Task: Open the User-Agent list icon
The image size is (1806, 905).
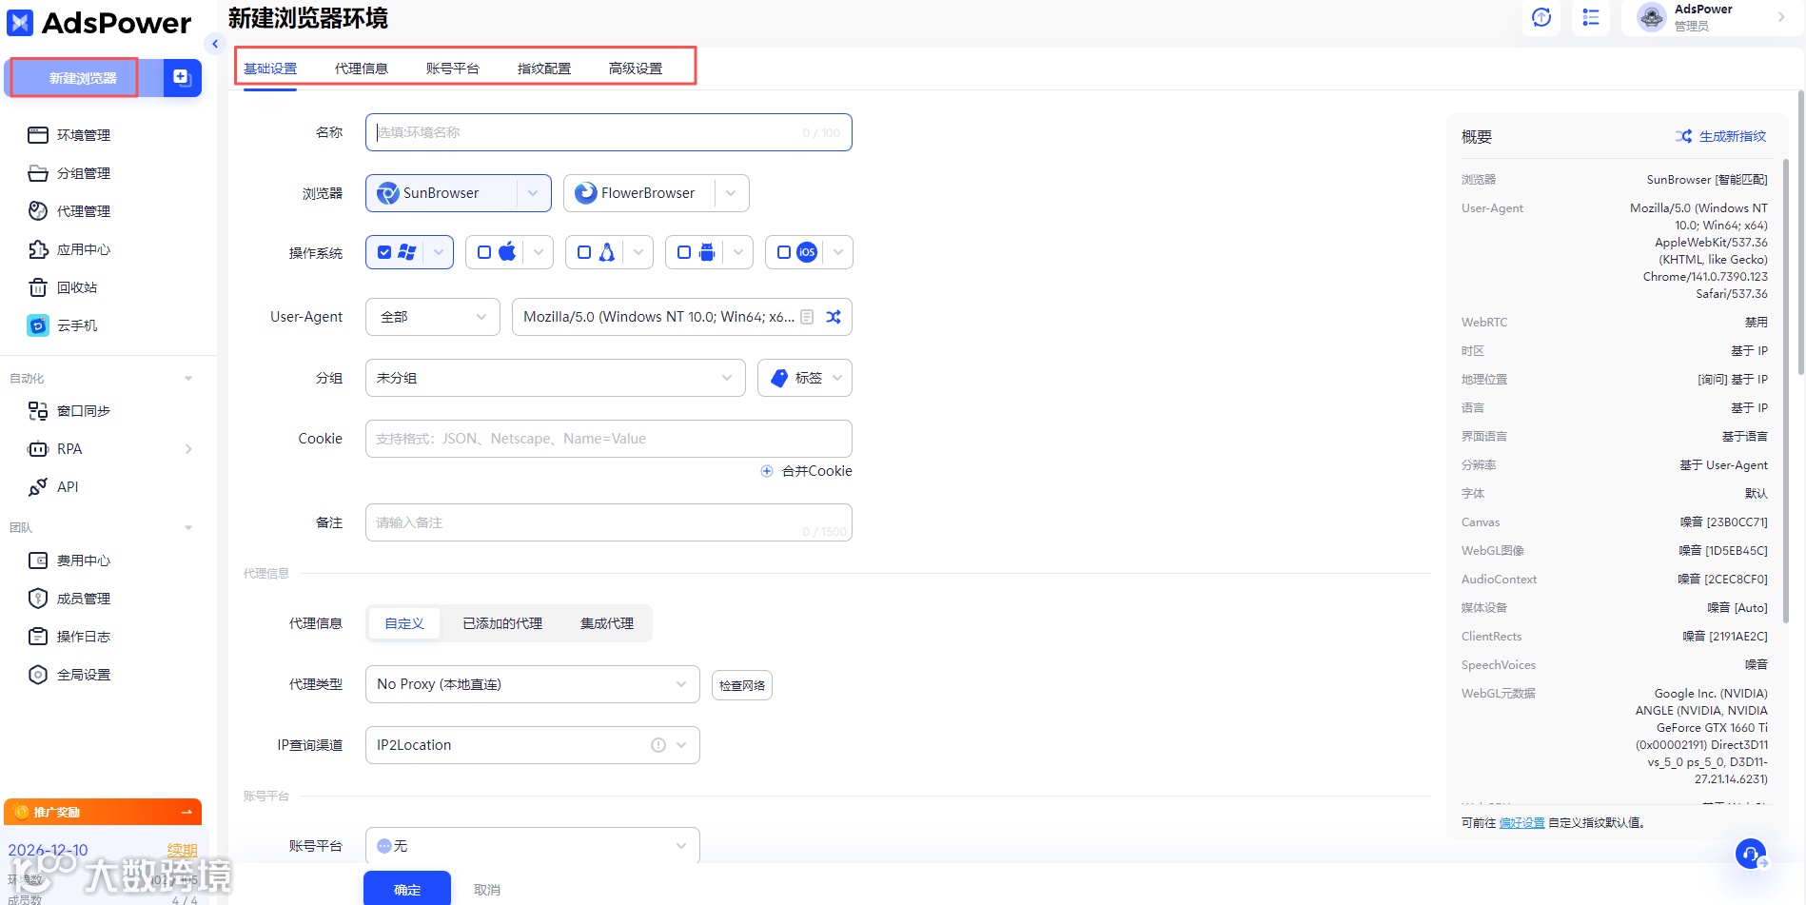Action: (x=807, y=317)
